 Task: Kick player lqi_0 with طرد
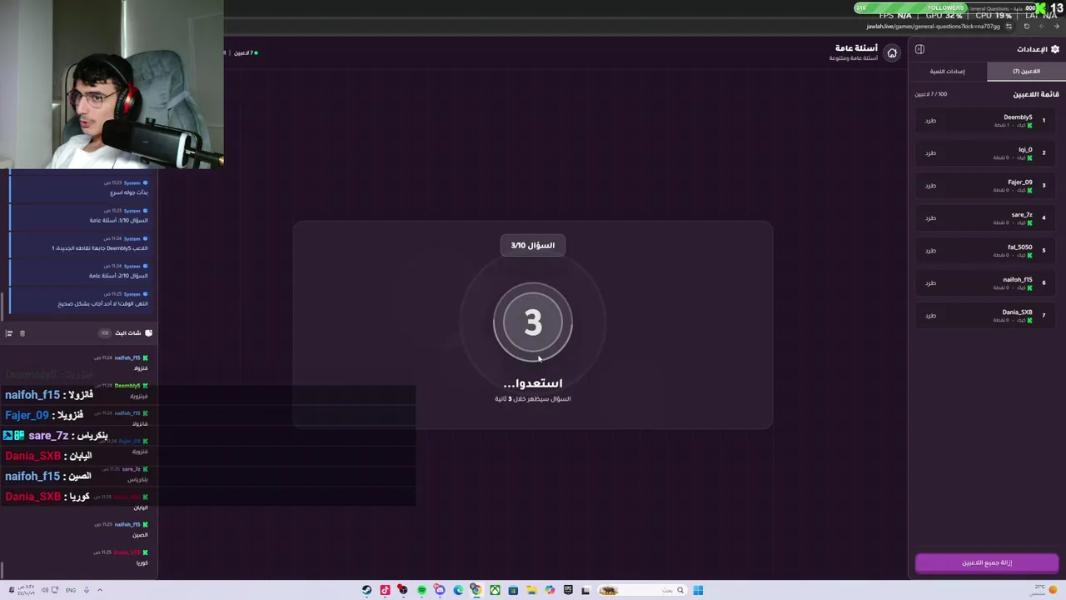point(930,153)
